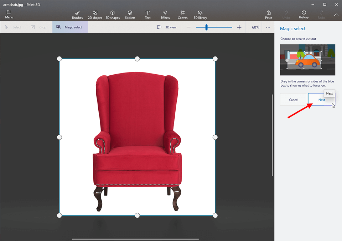The height and width of the screenshot is (241, 342).
Task: Open the zoom percentage dropdown
Action: coord(255,27)
